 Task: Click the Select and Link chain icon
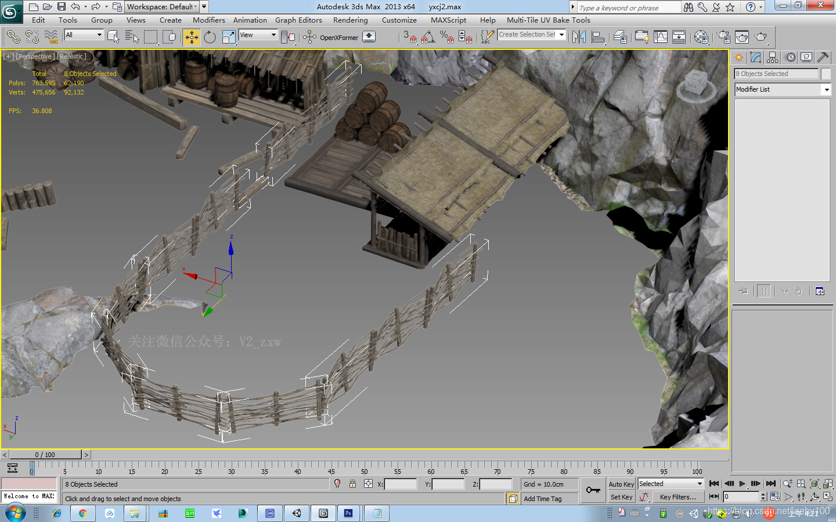point(13,38)
